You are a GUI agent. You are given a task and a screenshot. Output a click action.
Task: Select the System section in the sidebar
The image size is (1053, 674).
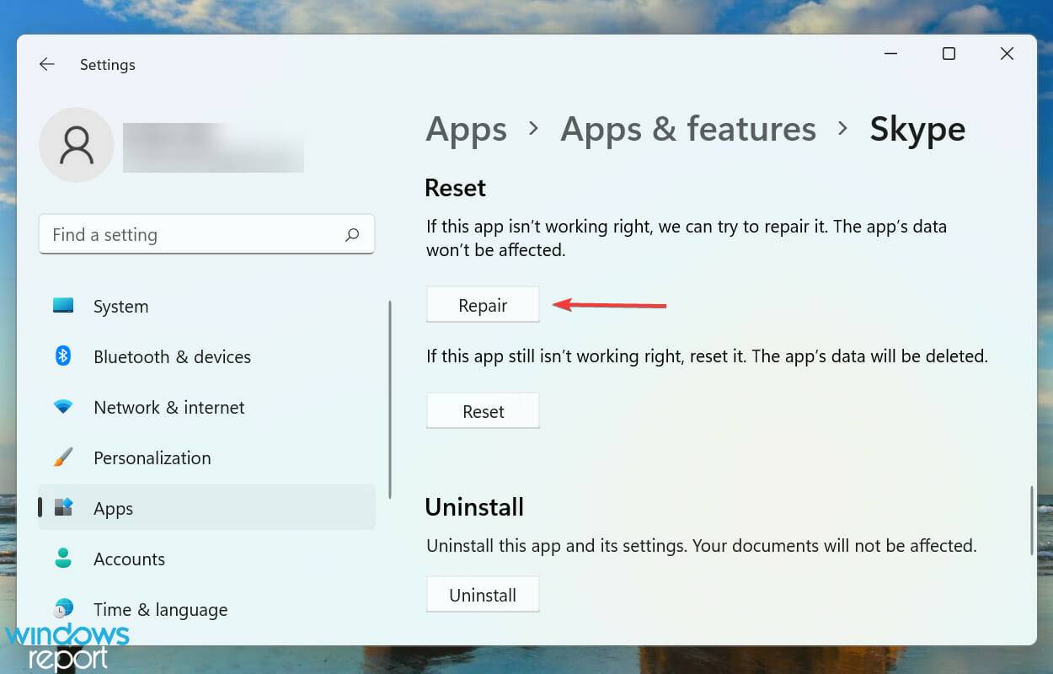[120, 306]
